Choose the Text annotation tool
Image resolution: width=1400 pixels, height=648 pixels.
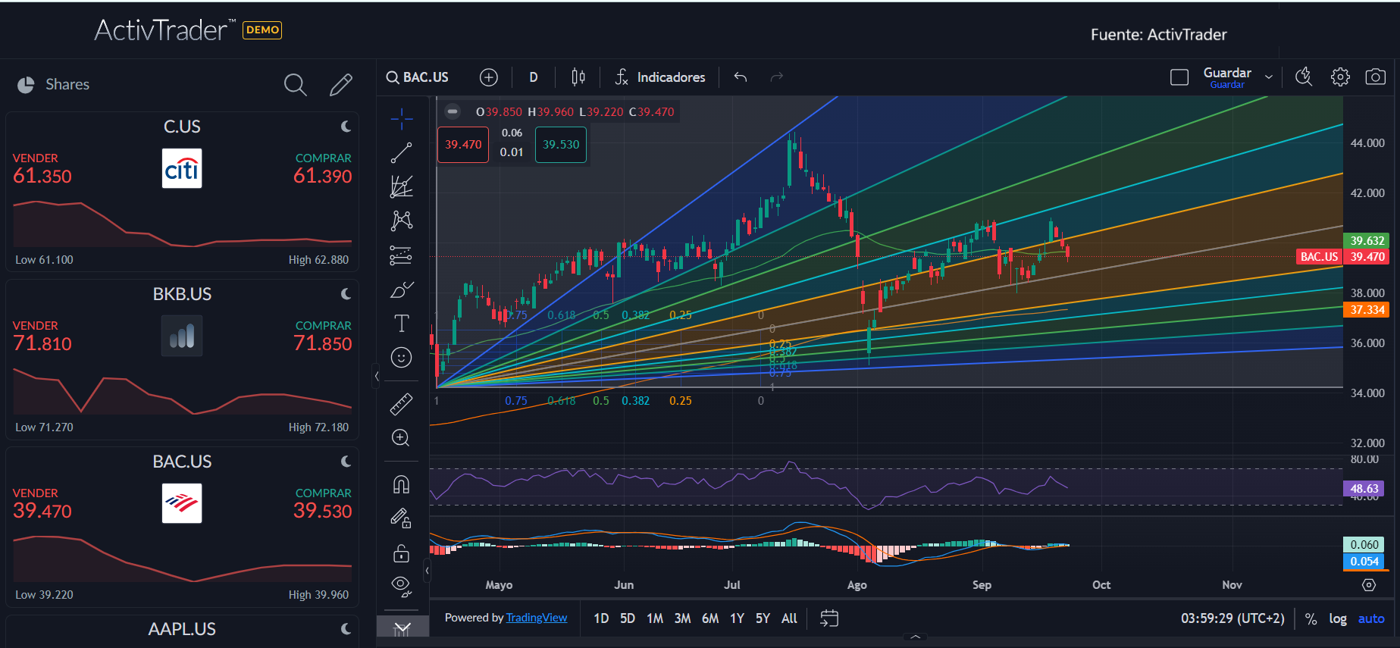(x=401, y=324)
